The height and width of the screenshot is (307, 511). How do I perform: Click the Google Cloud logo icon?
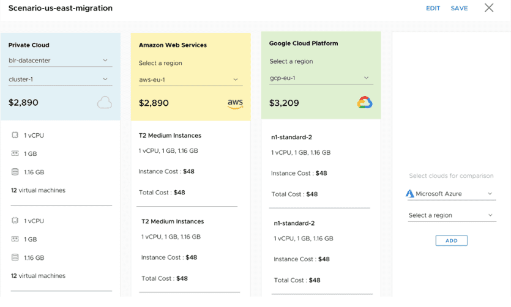pyautogui.click(x=365, y=103)
